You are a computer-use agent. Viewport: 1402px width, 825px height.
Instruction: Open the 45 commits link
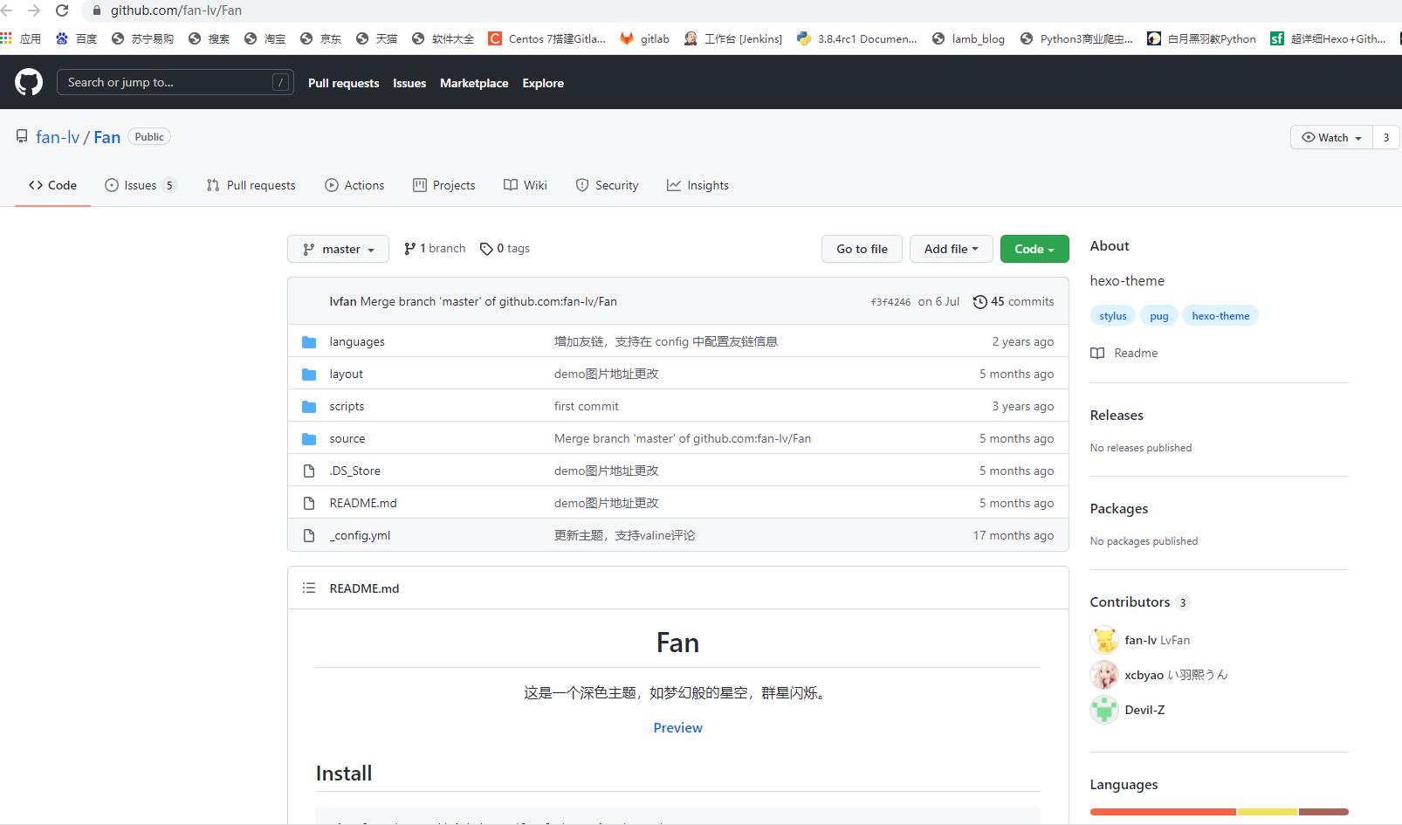click(x=1014, y=301)
